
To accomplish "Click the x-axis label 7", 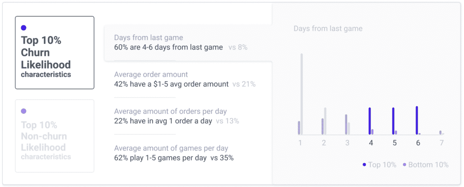I will [441, 143].
